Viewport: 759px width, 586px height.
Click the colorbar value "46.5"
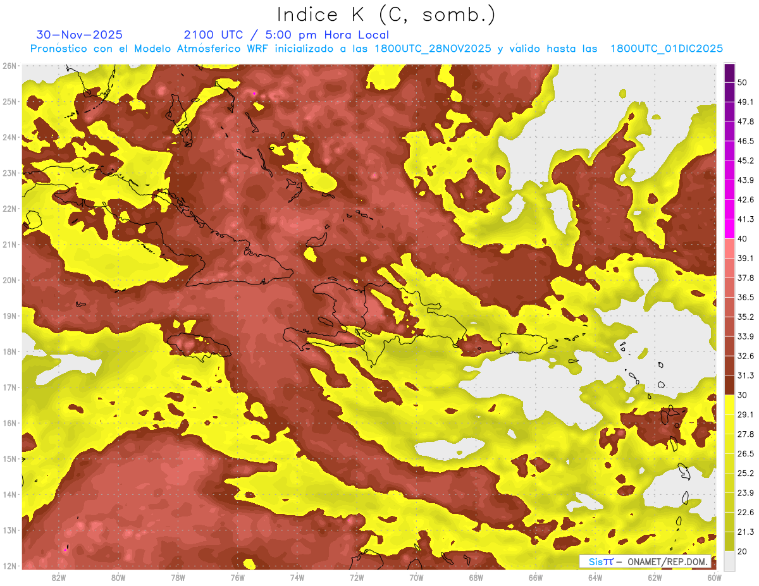(x=745, y=141)
